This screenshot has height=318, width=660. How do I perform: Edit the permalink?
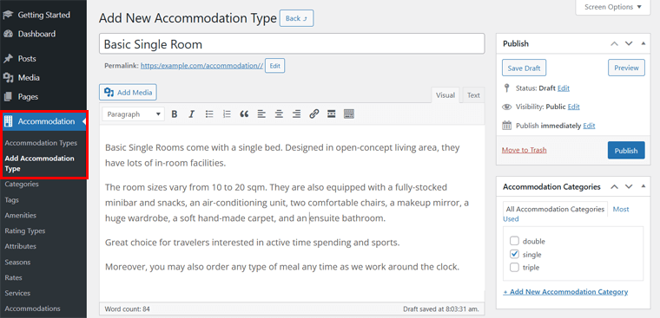(275, 66)
